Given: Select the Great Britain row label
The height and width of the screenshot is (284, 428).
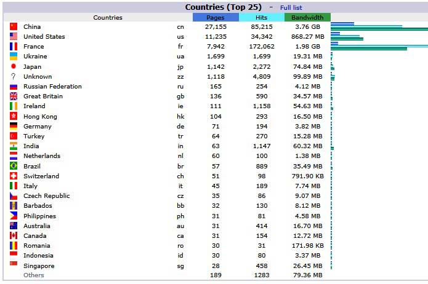Looking at the screenshot, I should coord(43,97).
